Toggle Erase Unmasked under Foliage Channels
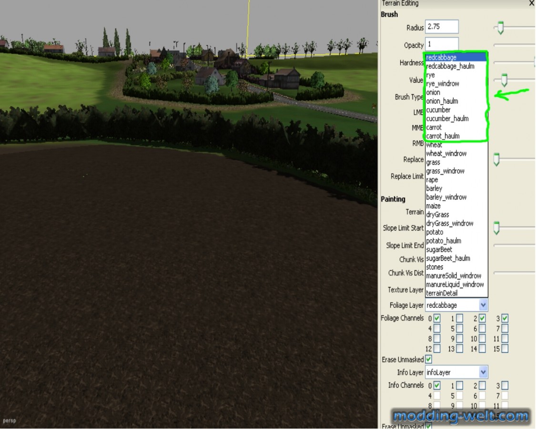This screenshot has height=429, width=536. [428, 359]
